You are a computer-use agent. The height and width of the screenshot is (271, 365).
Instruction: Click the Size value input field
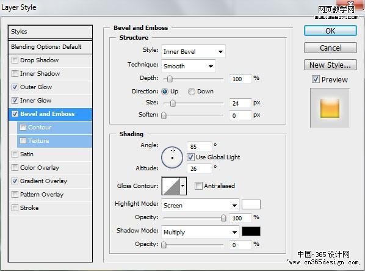240,103
